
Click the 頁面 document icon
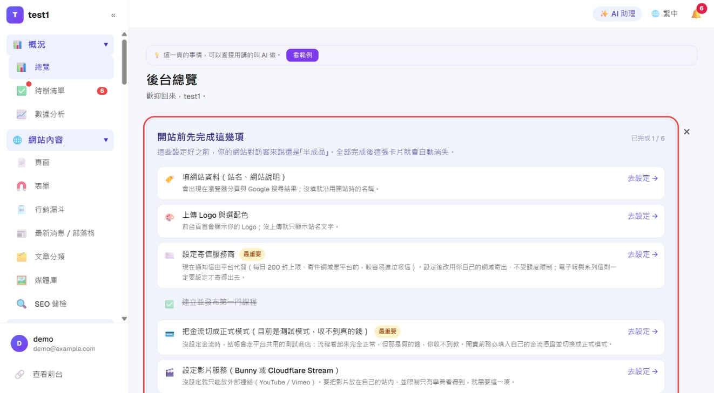[22, 162]
